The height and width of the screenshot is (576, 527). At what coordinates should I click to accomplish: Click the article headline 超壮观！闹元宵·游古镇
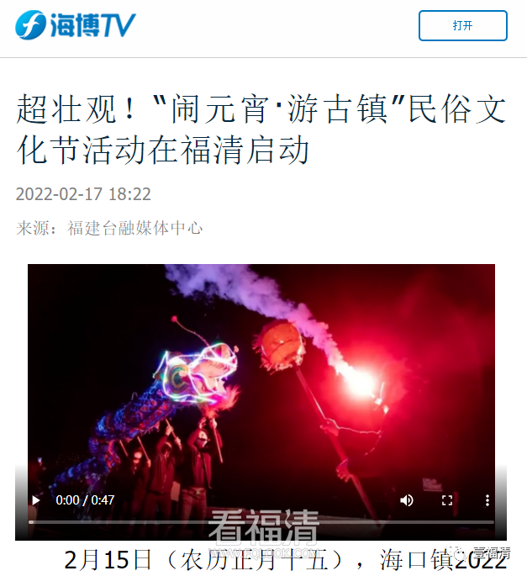click(261, 129)
